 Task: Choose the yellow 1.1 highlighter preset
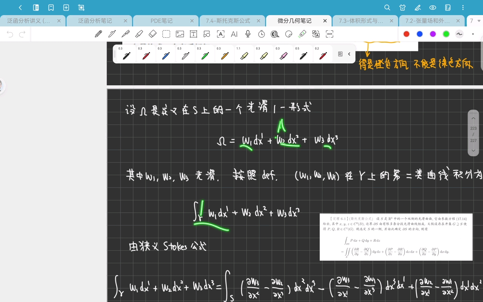pyautogui.click(x=244, y=54)
